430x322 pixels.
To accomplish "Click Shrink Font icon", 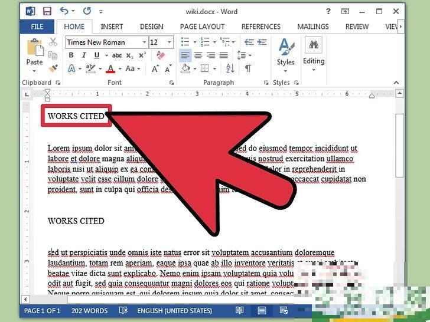I will pyautogui.click(x=168, y=68).
